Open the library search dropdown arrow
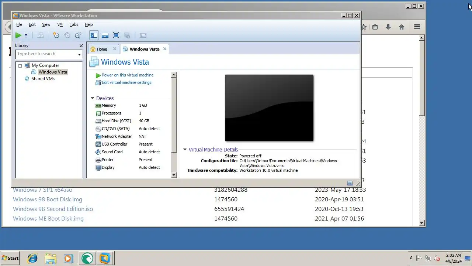Screen dimensions: 472x266 [x=79, y=54]
